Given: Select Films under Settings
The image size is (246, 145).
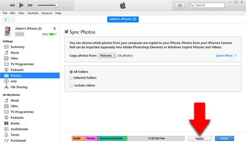Looking at the screenshot, I should point(30,58).
